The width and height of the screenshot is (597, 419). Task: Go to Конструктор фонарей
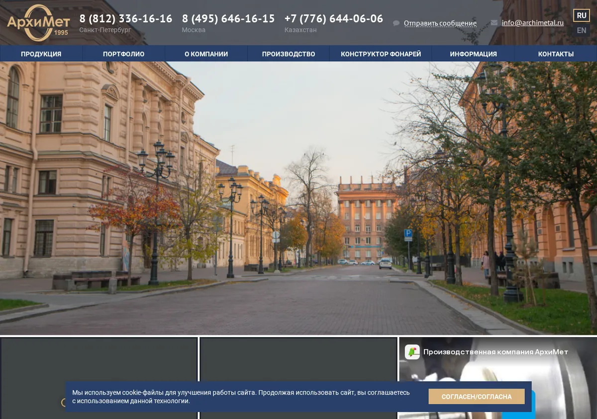tap(381, 54)
